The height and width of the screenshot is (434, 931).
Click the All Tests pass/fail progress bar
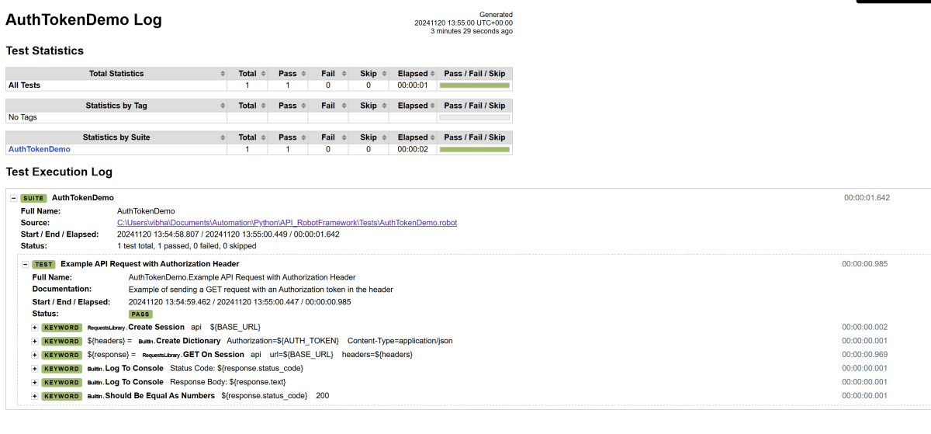tap(474, 85)
